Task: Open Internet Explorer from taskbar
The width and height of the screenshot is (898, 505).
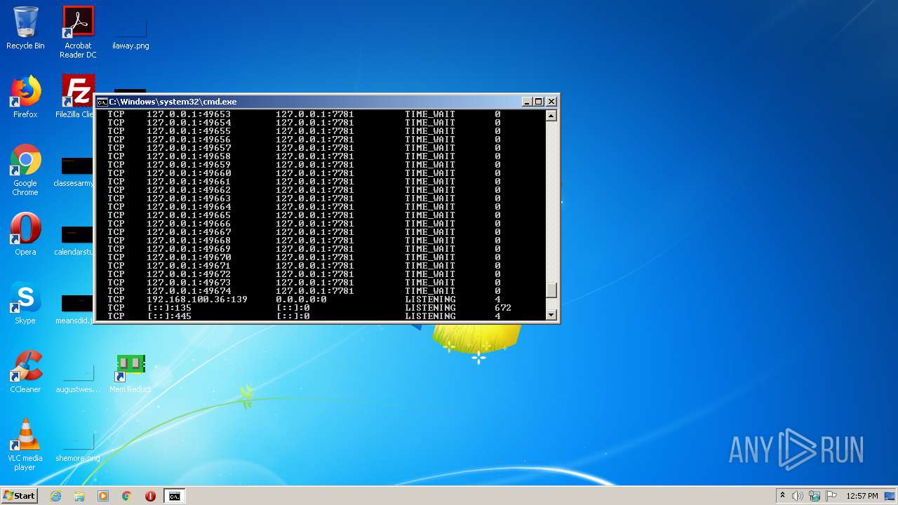Action: point(55,496)
